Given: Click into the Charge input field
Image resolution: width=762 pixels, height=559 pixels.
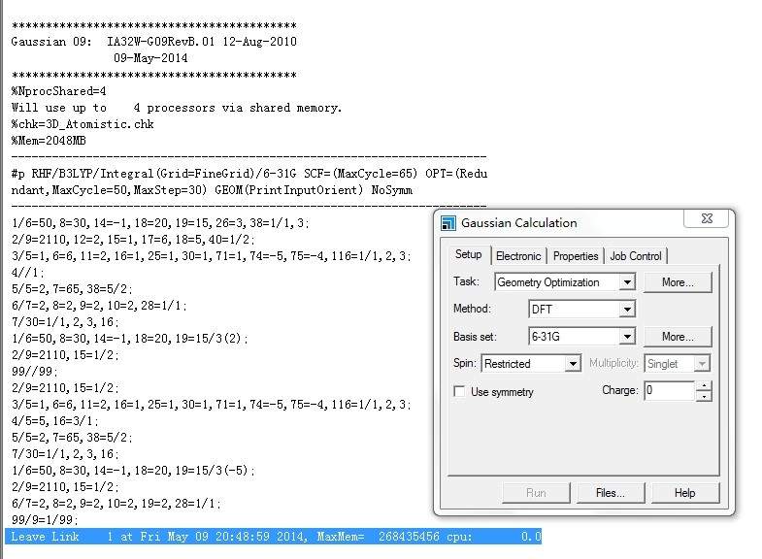Looking at the screenshot, I should 669,390.
